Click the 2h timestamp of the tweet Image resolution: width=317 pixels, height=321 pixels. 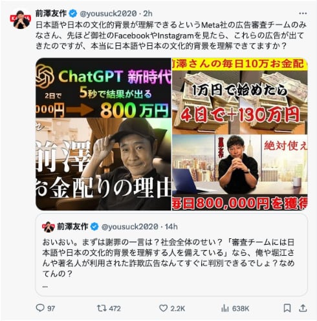click(x=148, y=14)
